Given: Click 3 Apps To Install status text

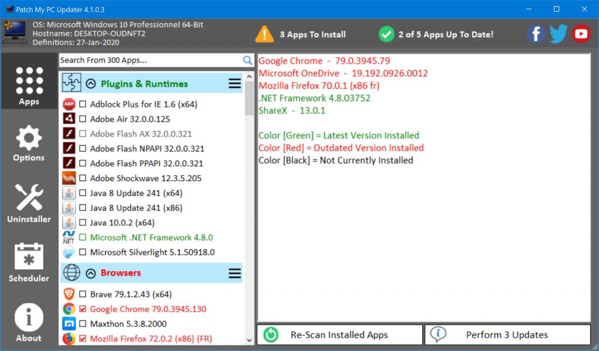Looking at the screenshot, I should click(x=312, y=34).
